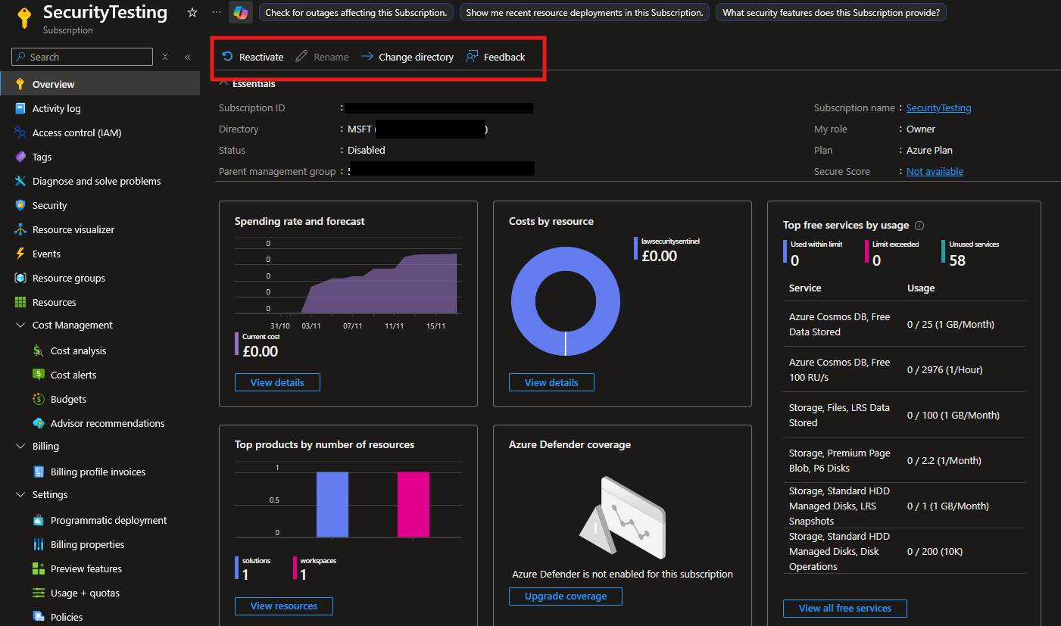1061x626 pixels.
Task: Click the Activity log icon
Action: pos(20,108)
